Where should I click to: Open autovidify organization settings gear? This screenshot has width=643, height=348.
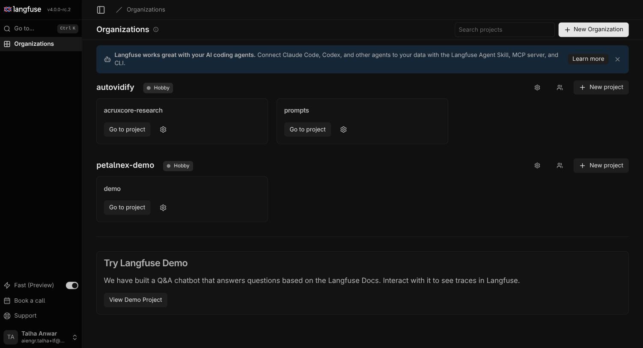(x=537, y=87)
